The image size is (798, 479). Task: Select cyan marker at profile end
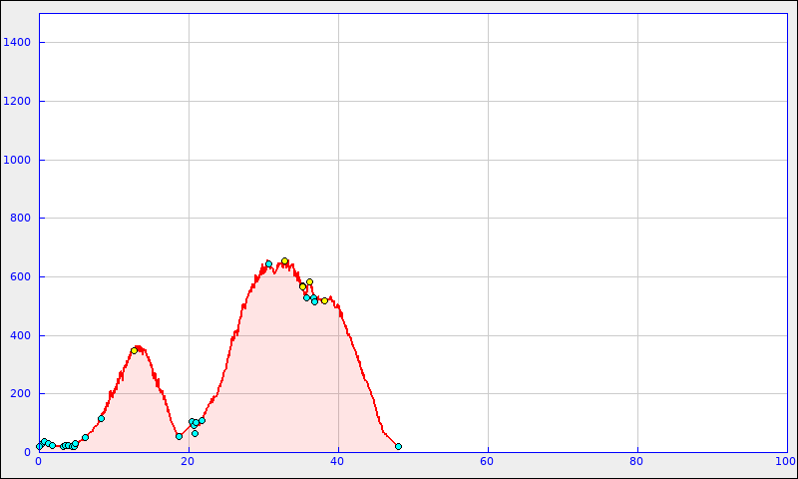click(398, 446)
